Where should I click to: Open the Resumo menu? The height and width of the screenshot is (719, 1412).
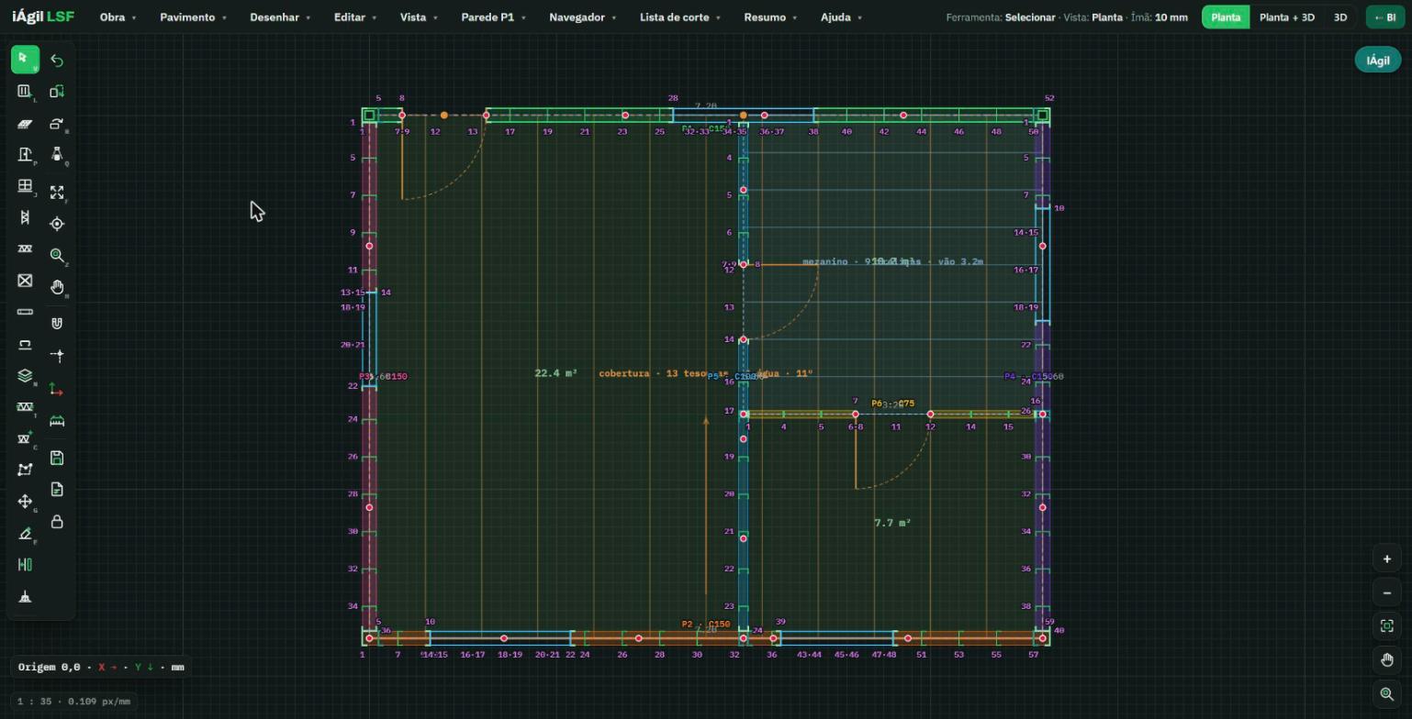pyautogui.click(x=770, y=17)
